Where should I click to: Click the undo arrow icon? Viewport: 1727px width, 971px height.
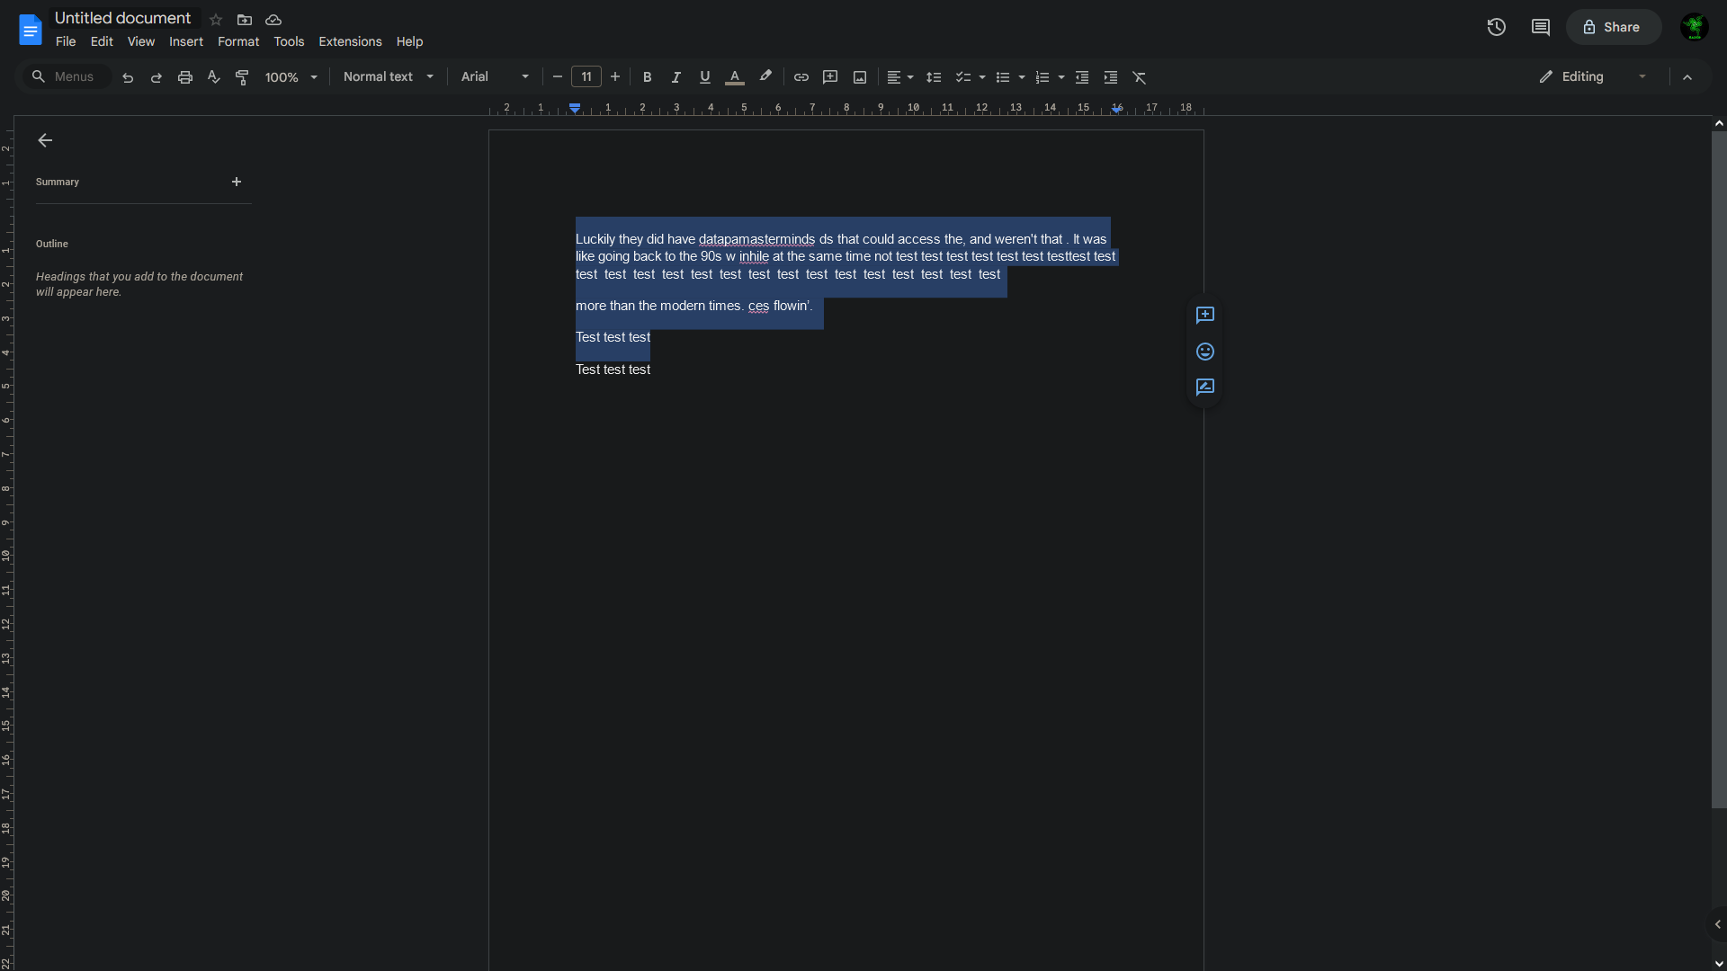click(128, 77)
